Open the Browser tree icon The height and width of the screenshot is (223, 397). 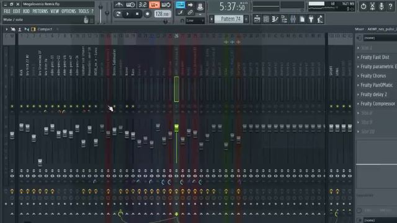click(284, 19)
